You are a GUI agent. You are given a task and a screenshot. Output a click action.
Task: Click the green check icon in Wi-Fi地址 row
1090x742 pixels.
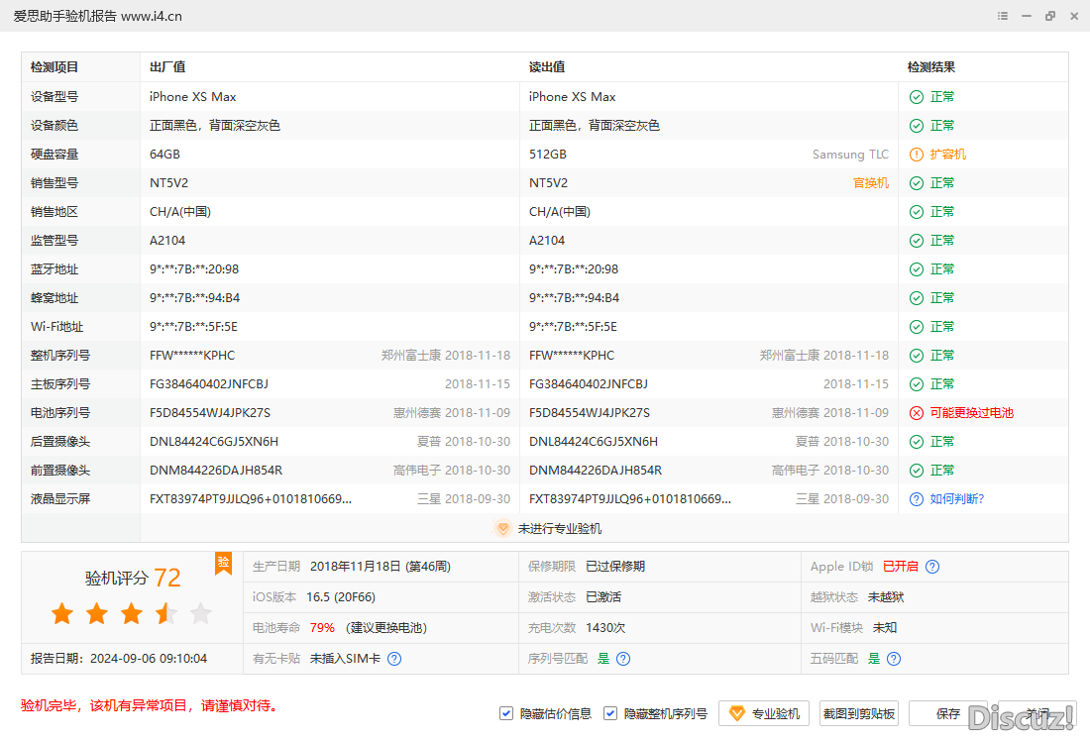point(917,327)
